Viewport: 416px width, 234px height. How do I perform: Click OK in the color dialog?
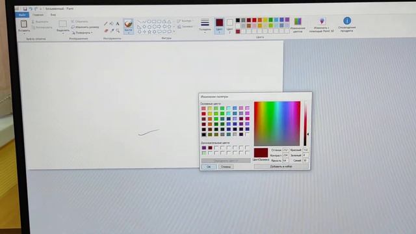pyautogui.click(x=209, y=166)
